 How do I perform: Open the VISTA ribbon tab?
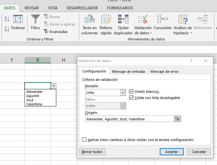[x=53, y=8]
